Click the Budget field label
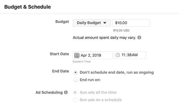The image size is (179, 108). (x=62, y=22)
